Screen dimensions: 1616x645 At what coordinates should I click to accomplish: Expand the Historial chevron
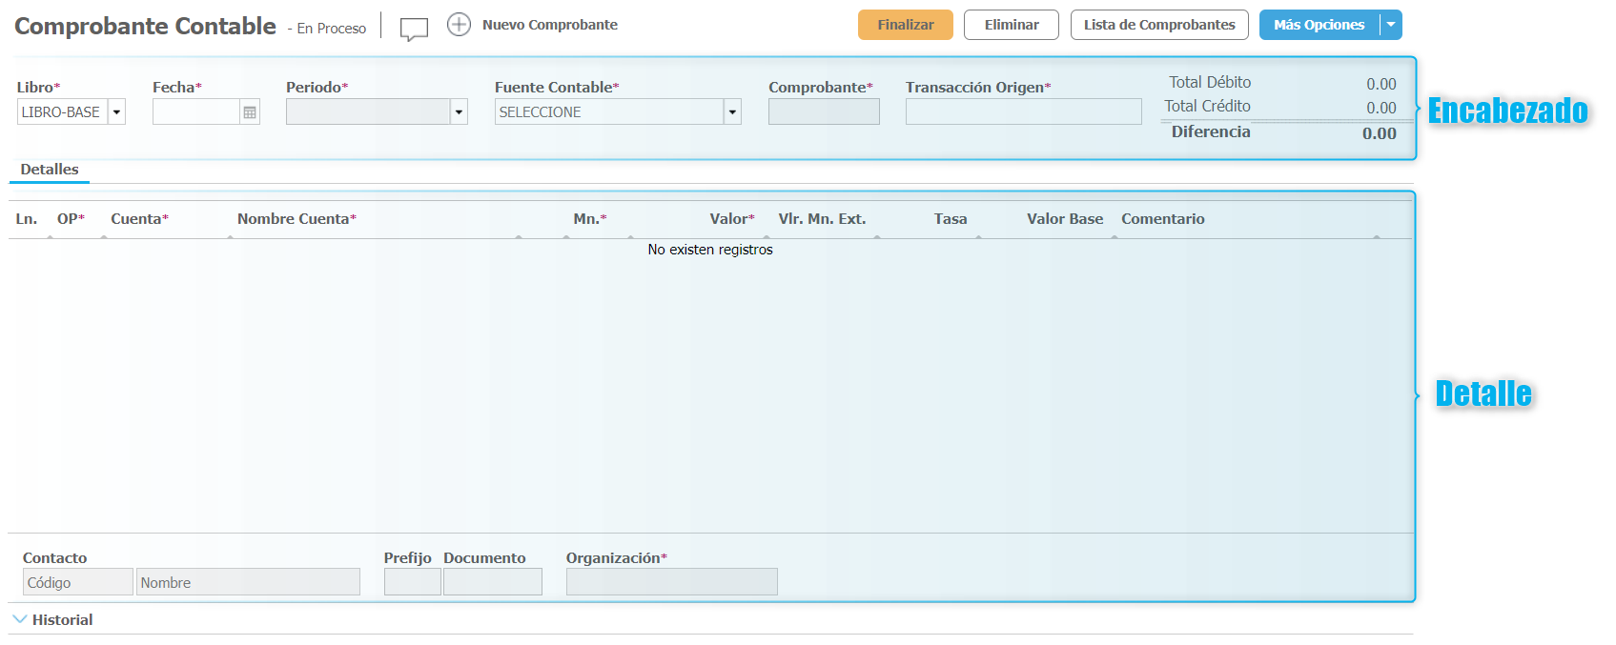click(20, 619)
